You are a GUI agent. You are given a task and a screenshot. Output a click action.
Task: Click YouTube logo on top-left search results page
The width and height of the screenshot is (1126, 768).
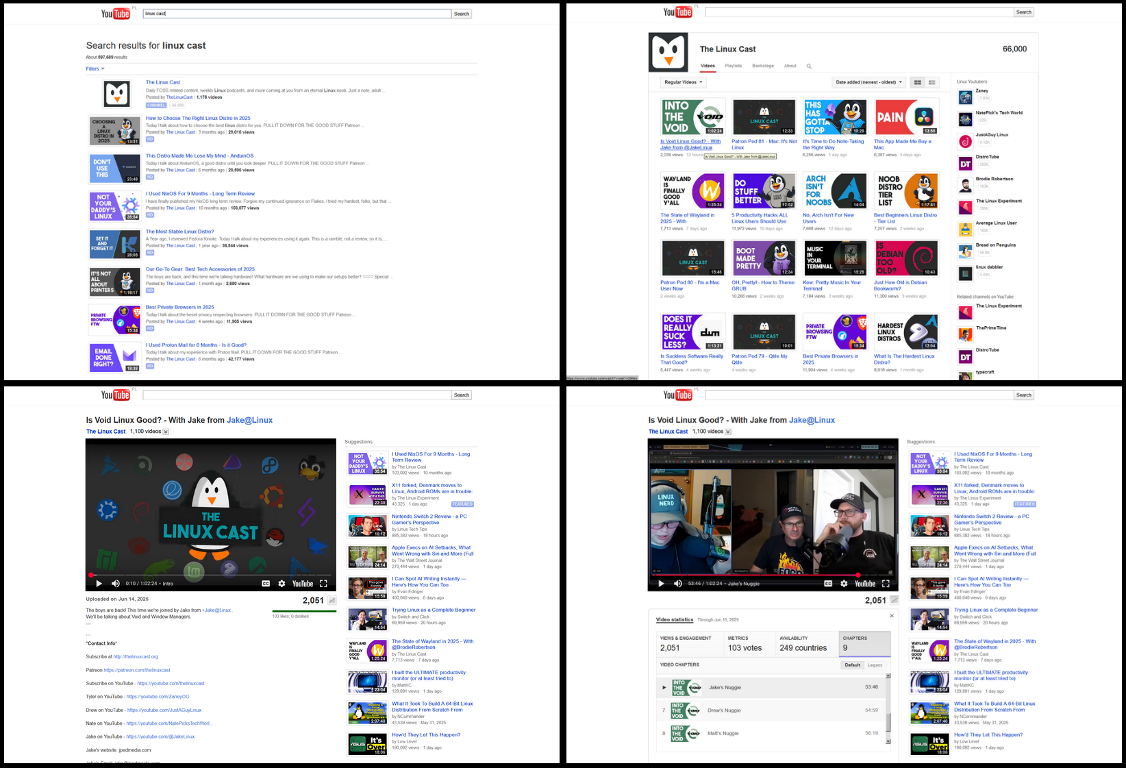[x=115, y=14]
